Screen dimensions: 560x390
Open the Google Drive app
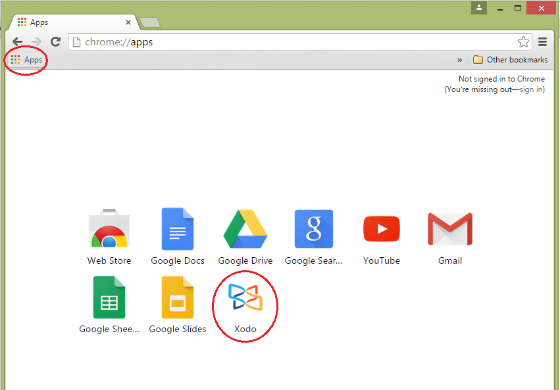click(245, 237)
